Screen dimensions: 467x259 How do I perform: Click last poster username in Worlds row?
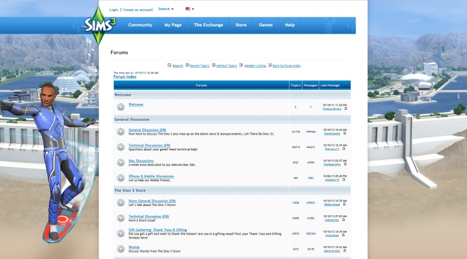pyautogui.click(x=332, y=251)
